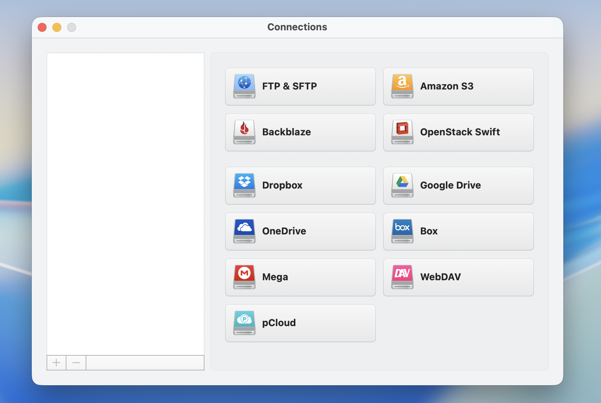This screenshot has width=601, height=403.
Task: Select the Box drive icon
Action: [x=402, y=231]
